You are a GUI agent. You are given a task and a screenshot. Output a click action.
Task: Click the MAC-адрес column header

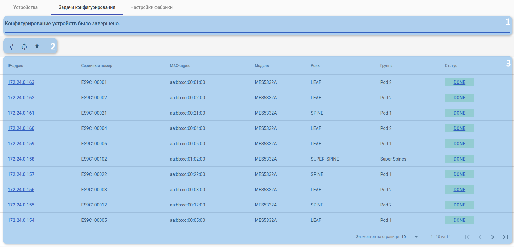pos(180,66)
